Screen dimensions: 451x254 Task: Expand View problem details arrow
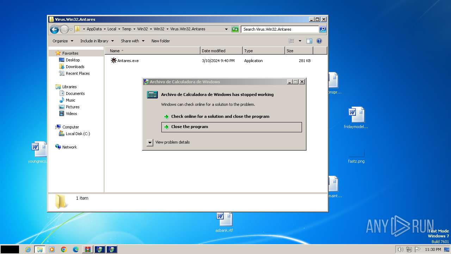pos(150,143)
